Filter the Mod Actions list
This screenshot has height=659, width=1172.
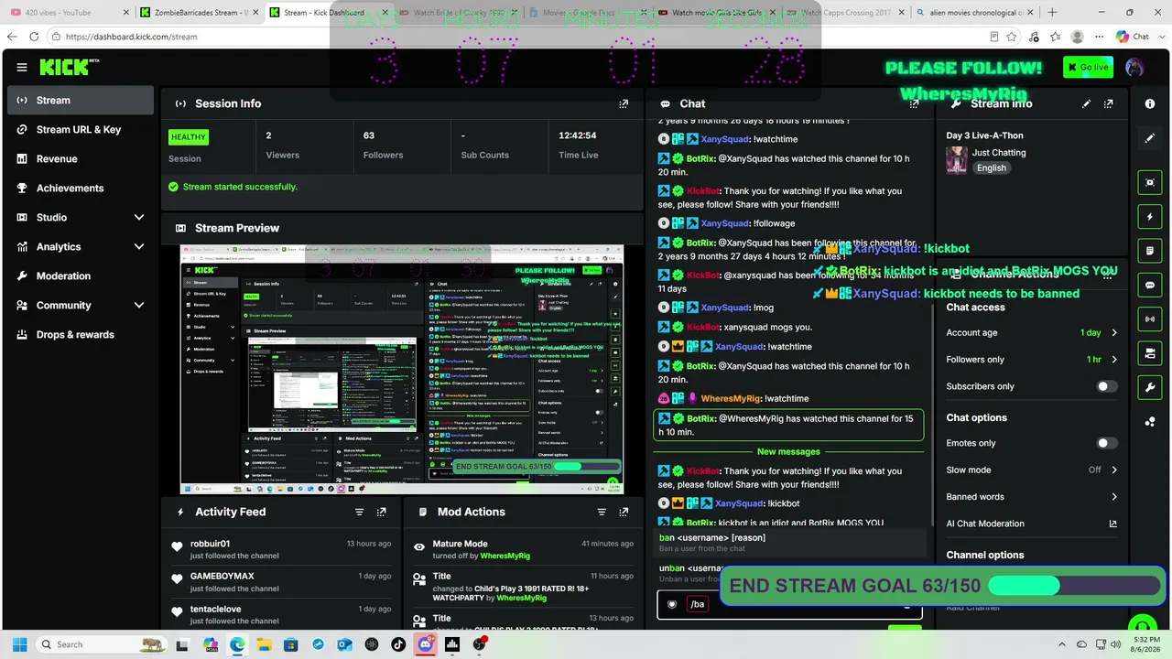pyautogui.click(x=602, y=513)
